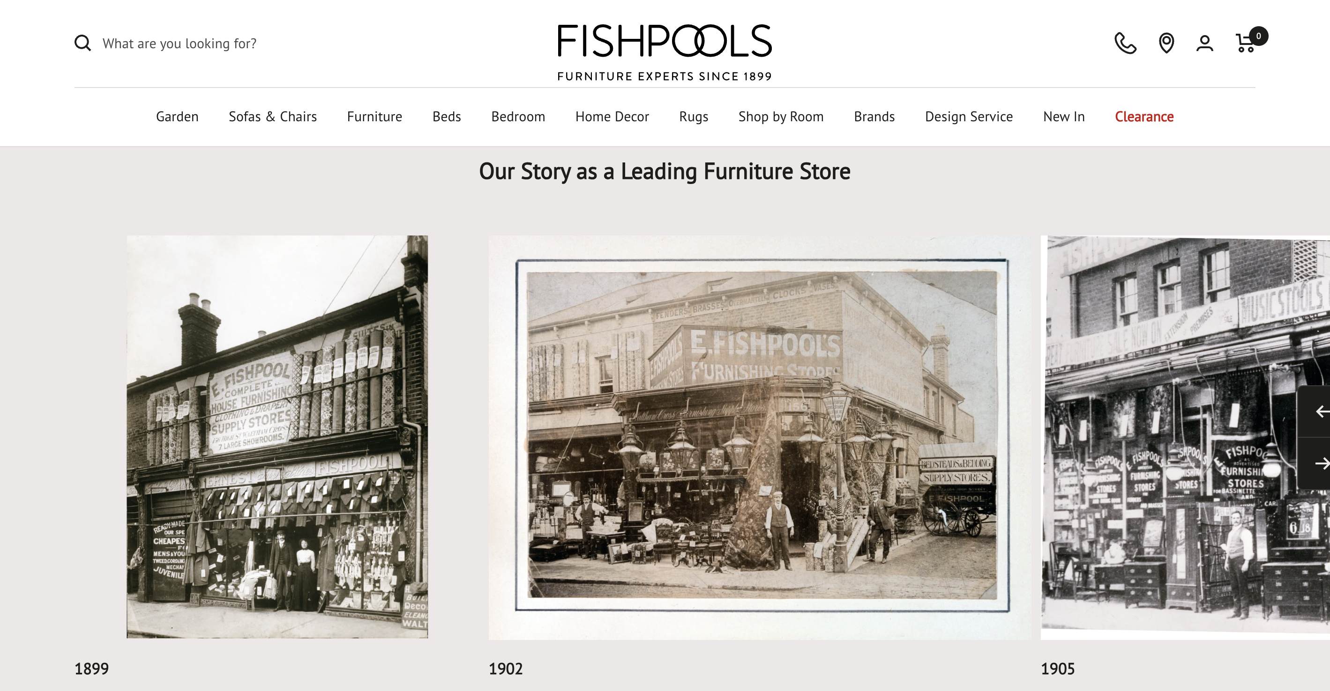Select the Furniture menu item
The image size is (1330, 691).
point(374,117)
